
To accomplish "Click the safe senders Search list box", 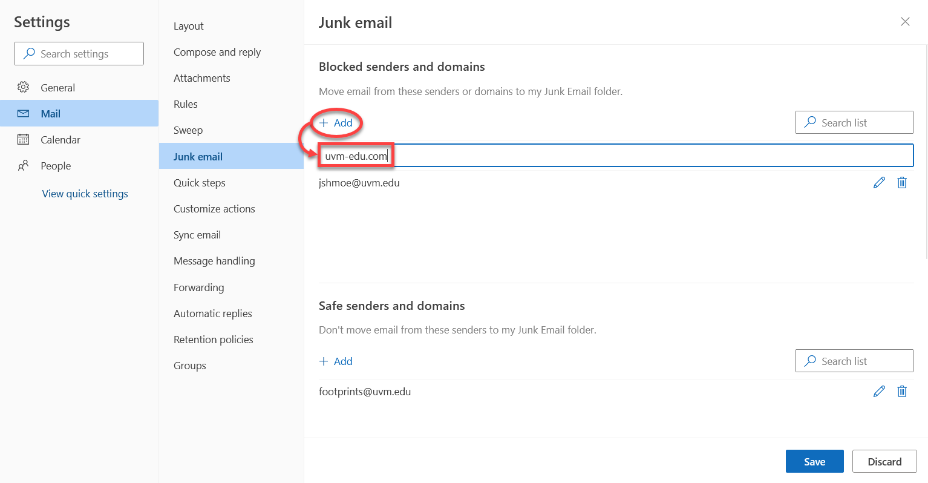I will pyautogui.click(x=854, y=361).
